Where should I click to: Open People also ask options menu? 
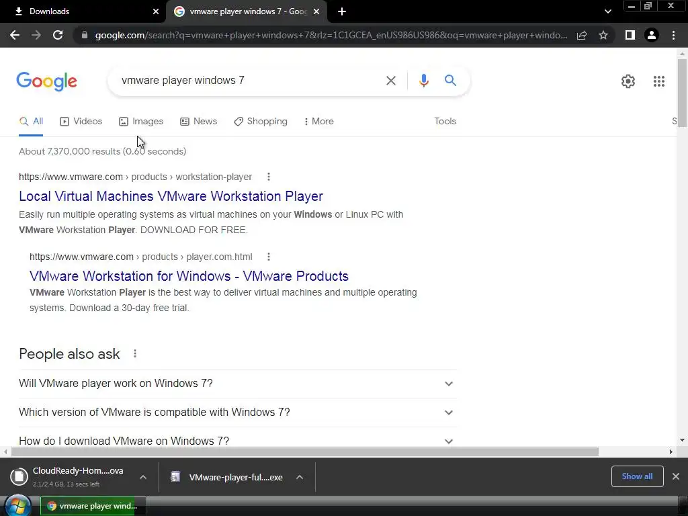point(135,353)
